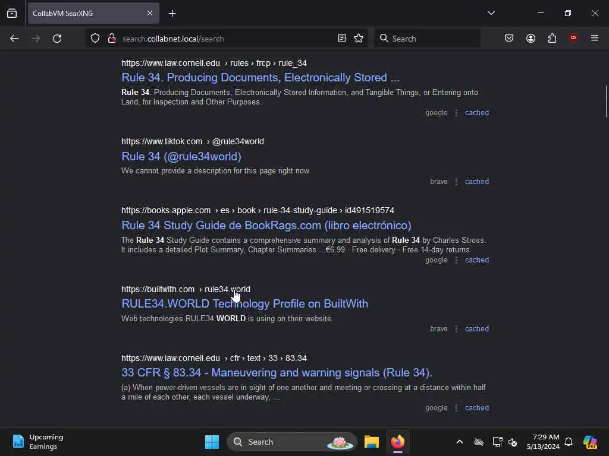Open File Explorer from taskbar

tap(371, 442)
